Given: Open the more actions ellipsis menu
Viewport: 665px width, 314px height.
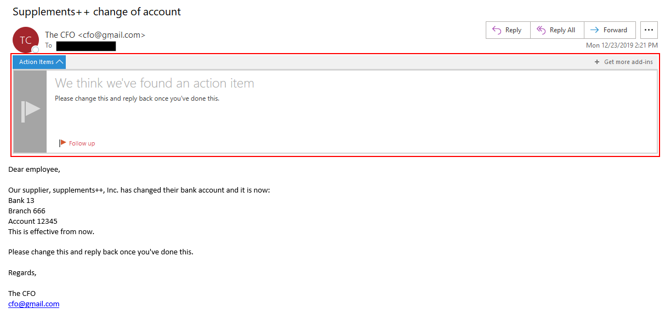Looking at the screenshot, I should click(649, 30).
